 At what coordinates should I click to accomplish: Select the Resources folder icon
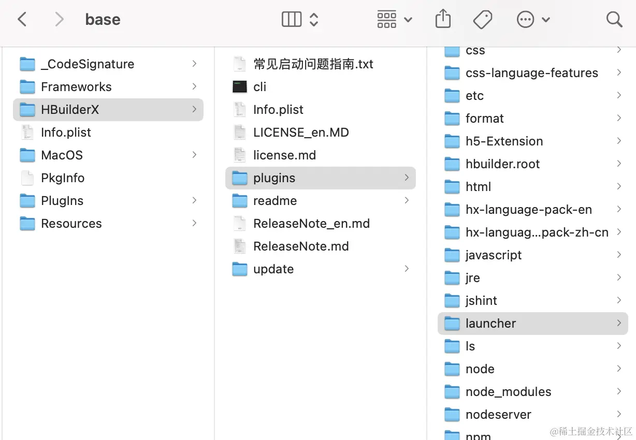[x=27, y=224]
